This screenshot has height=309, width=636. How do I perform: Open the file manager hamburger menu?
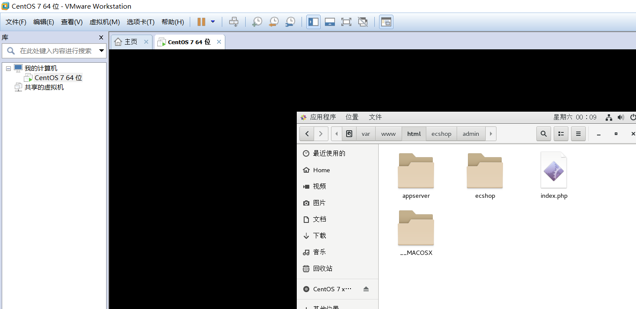(578, 134)
